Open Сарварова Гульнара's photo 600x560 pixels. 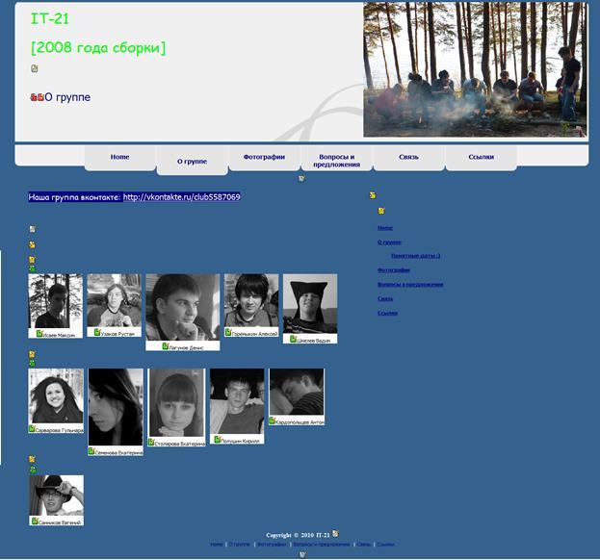pos(56,396)
